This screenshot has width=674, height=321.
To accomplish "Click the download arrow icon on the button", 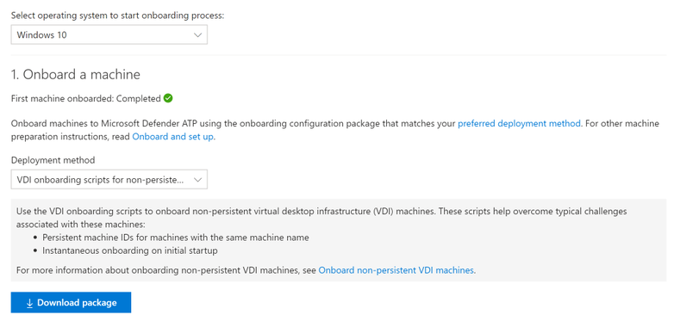I will 29,303.
